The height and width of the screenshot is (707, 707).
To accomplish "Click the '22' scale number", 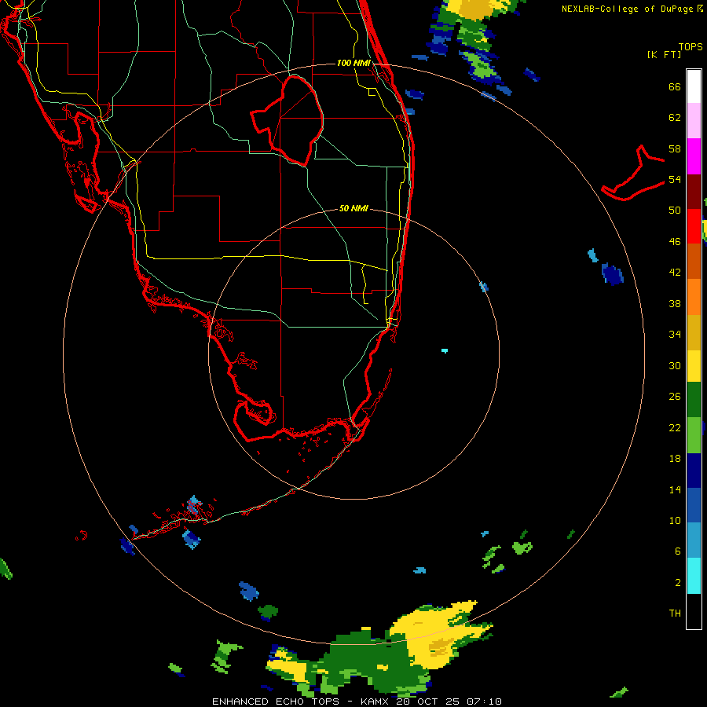I will [x=675, y=428].
